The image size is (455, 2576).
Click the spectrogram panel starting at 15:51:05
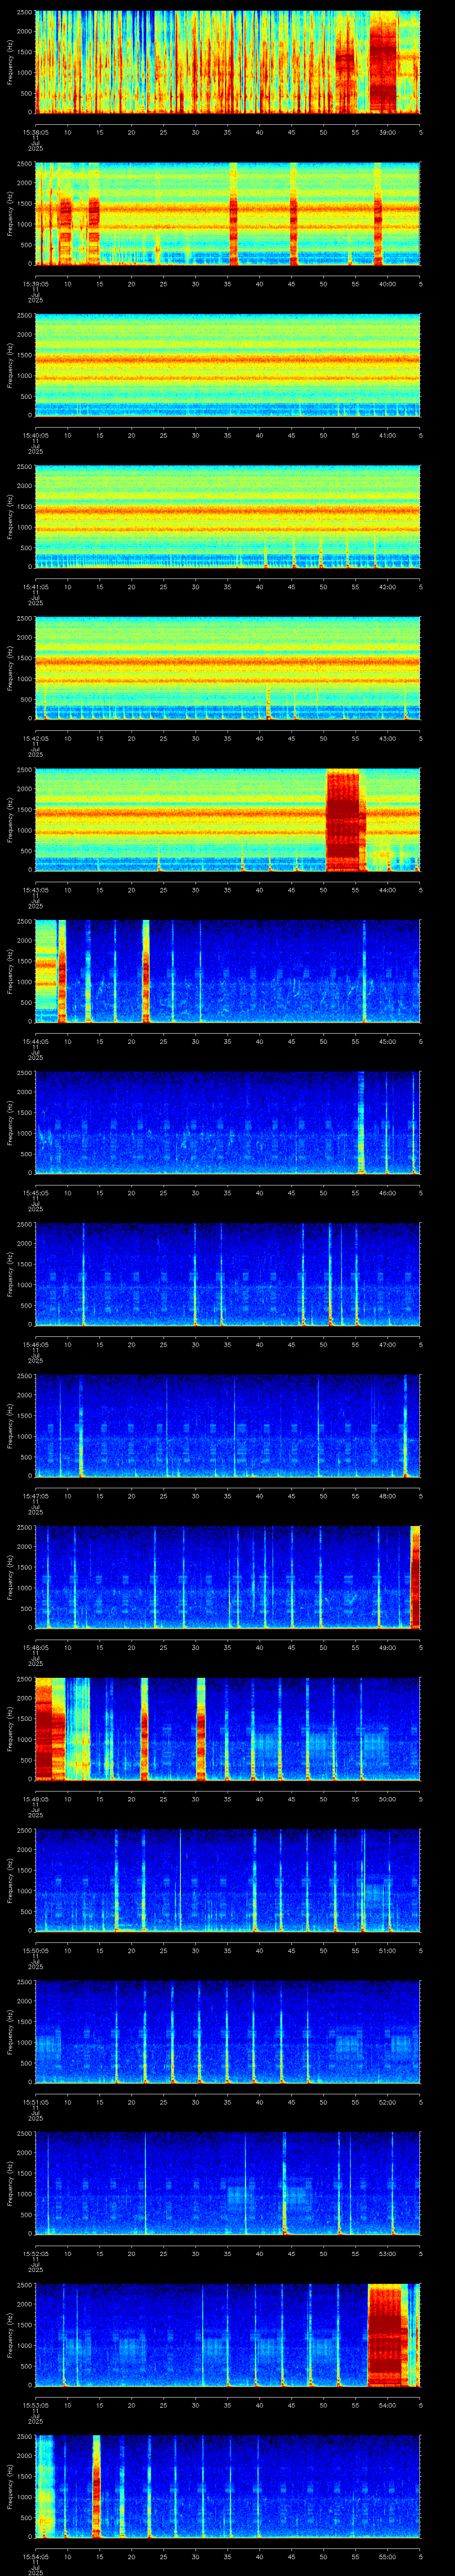pyautogui.click(x=228, y=2032)
